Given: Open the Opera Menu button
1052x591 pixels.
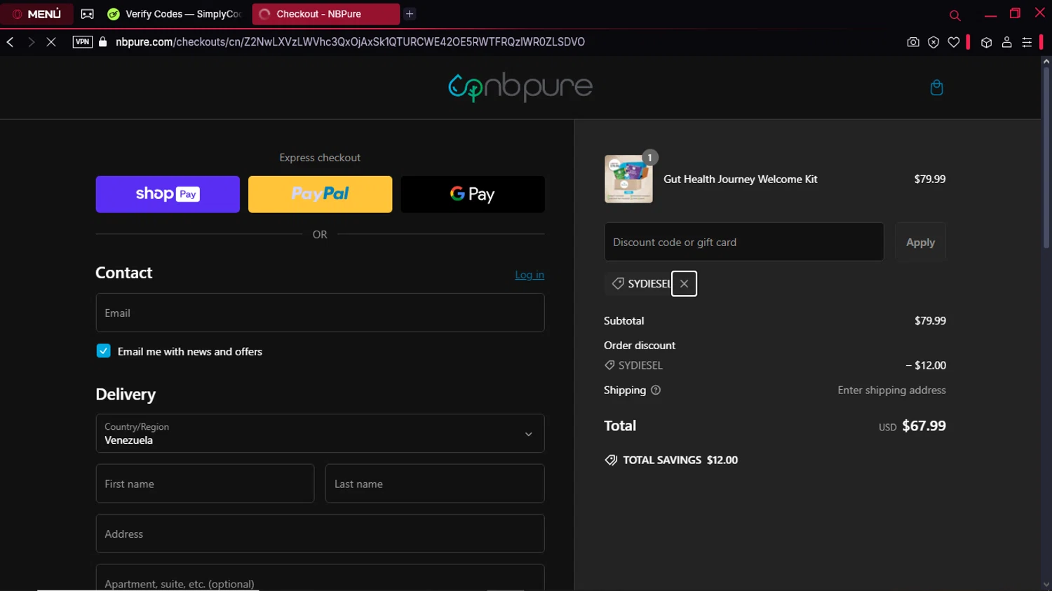Looking at the screenshot, I should tap(37, 14).
